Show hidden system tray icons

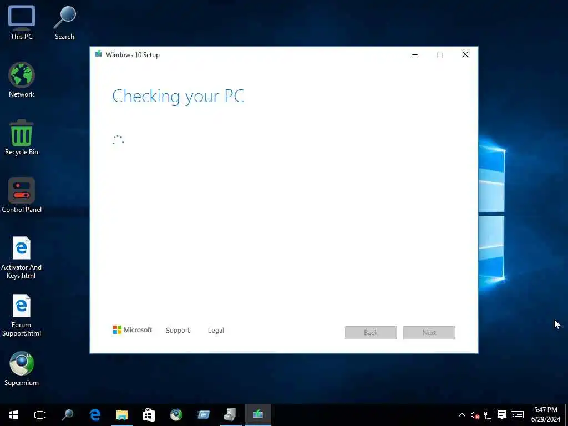[x=462, y=415]
